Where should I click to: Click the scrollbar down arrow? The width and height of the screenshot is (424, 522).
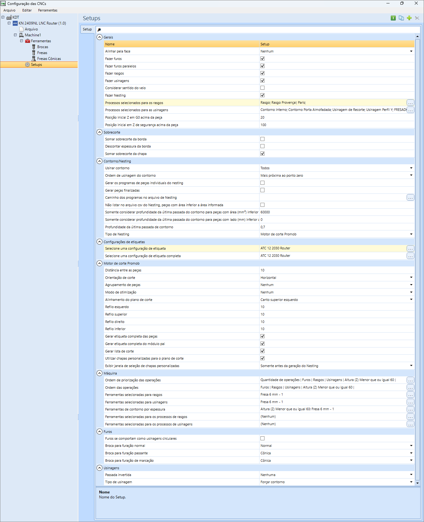pyautogui.click(x=417, y=483)
